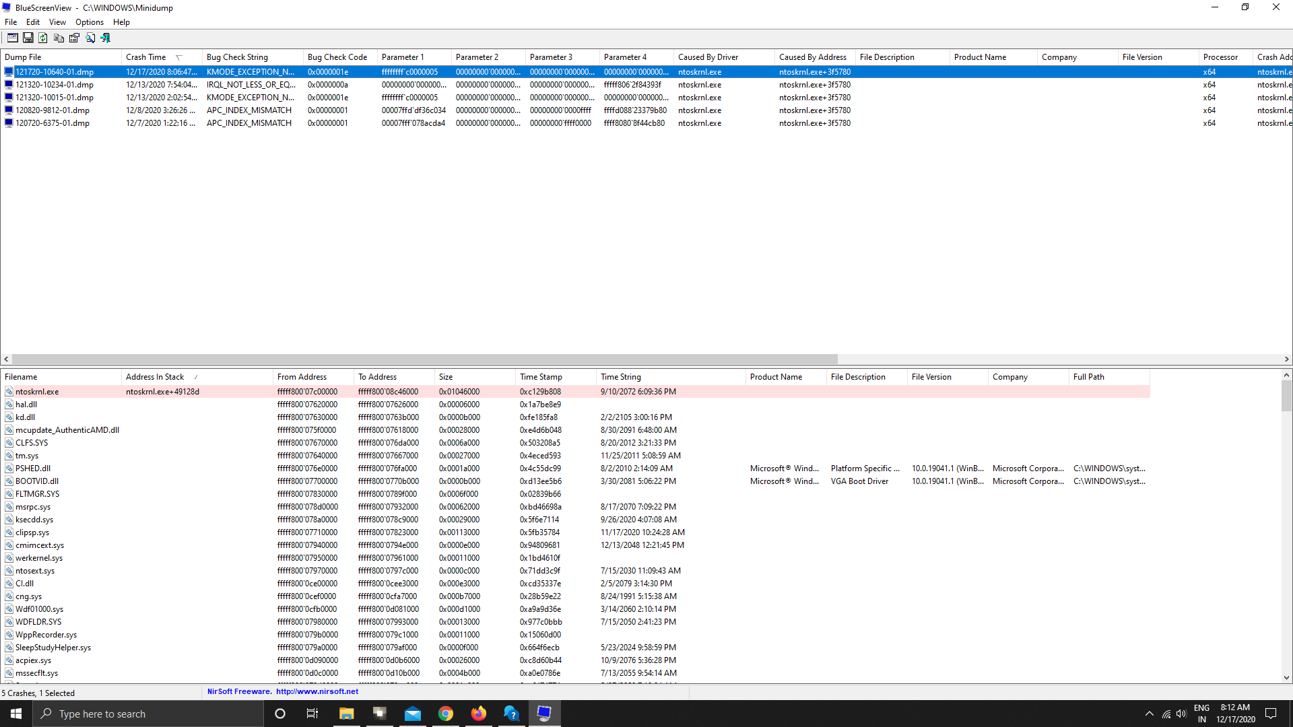The image size is (1293, 727).
Task: Click the Cortana circle icon
Action: coord(280,714)
